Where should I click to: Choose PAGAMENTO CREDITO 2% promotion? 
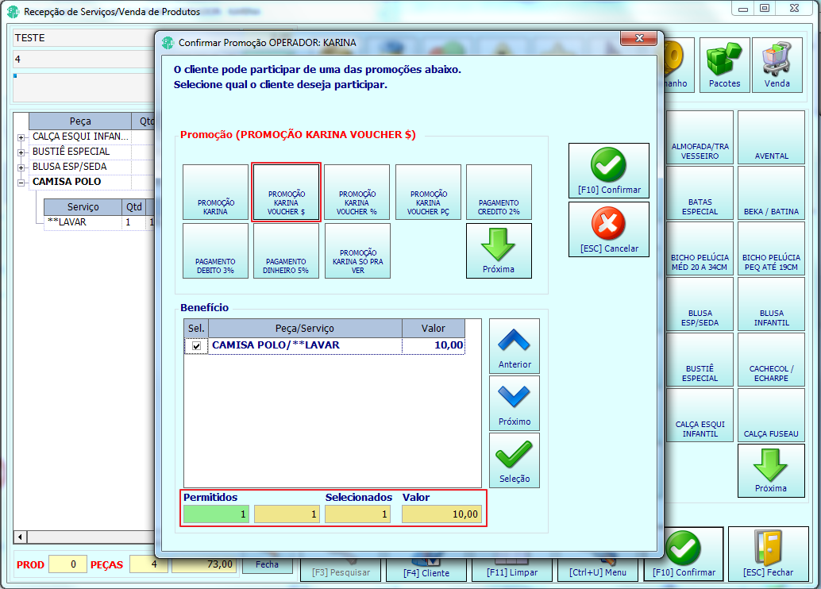coord(499,192)
